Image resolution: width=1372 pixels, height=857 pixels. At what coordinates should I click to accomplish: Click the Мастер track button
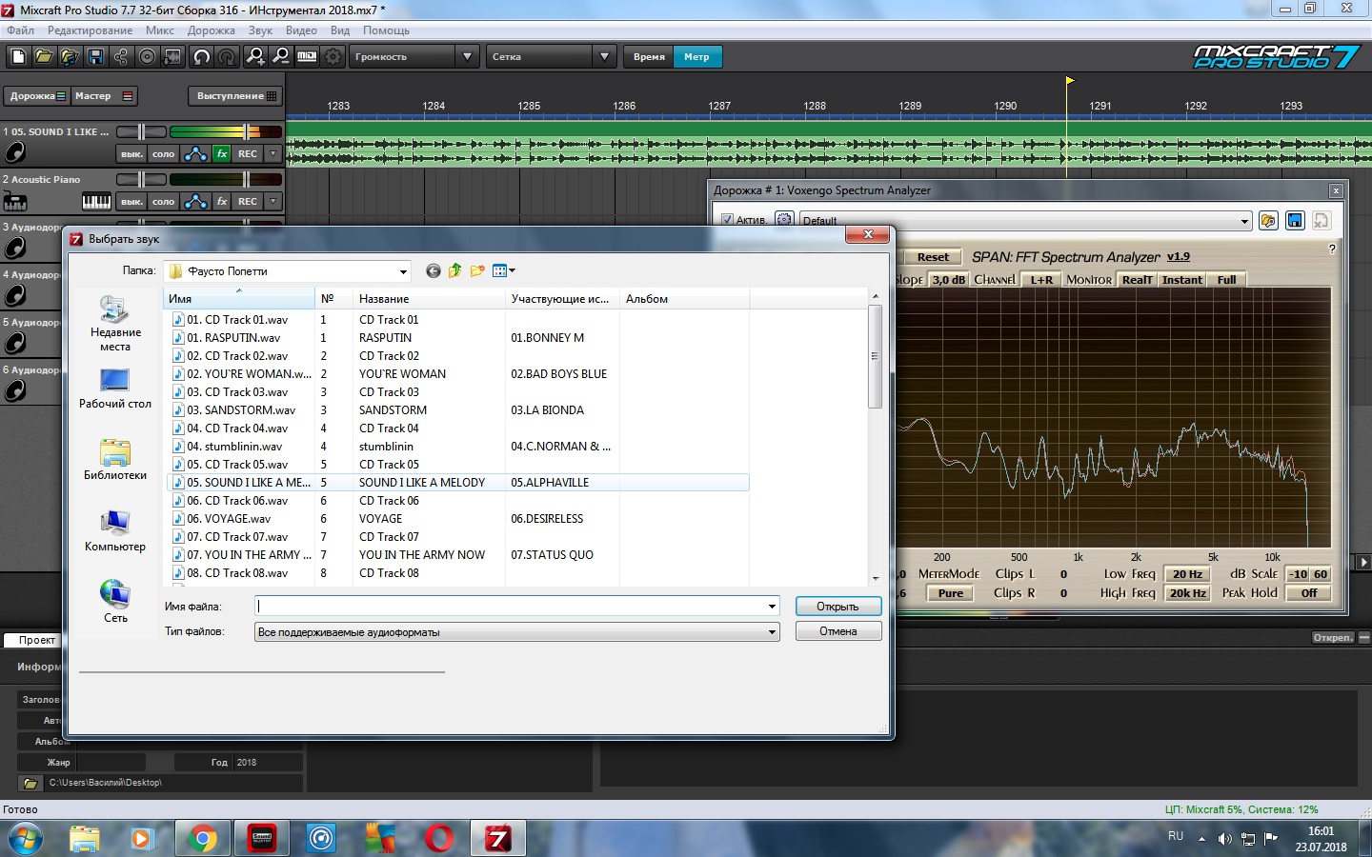(104, 96)
